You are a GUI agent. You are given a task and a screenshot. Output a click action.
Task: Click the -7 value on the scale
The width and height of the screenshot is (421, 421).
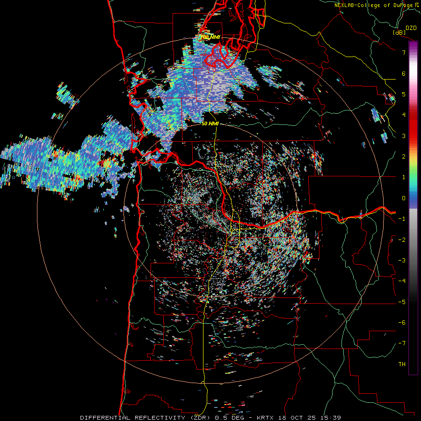402,343
